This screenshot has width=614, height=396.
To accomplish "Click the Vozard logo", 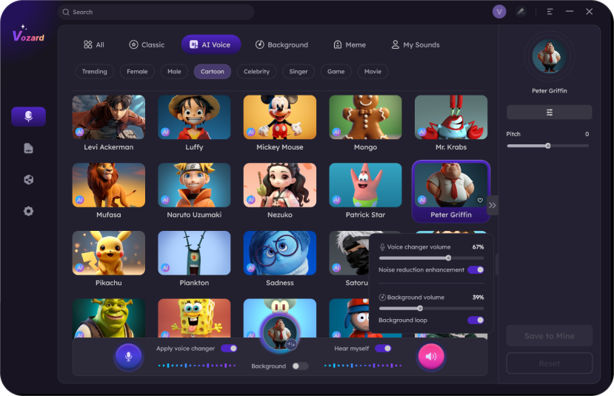I will click(28, 33).
